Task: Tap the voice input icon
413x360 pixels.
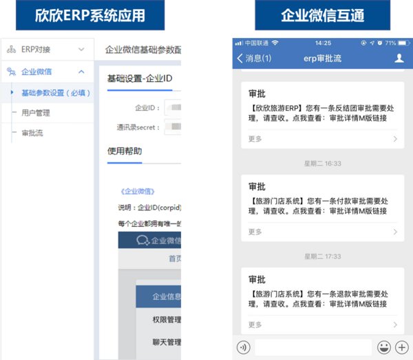Action: pyautogui.click(x=243, y=348)
